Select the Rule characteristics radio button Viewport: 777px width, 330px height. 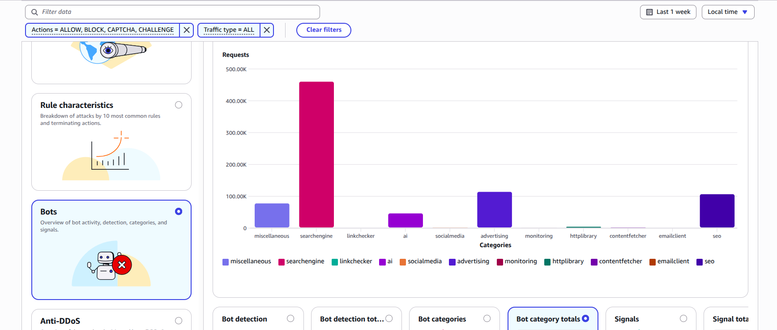click(179, 105)
